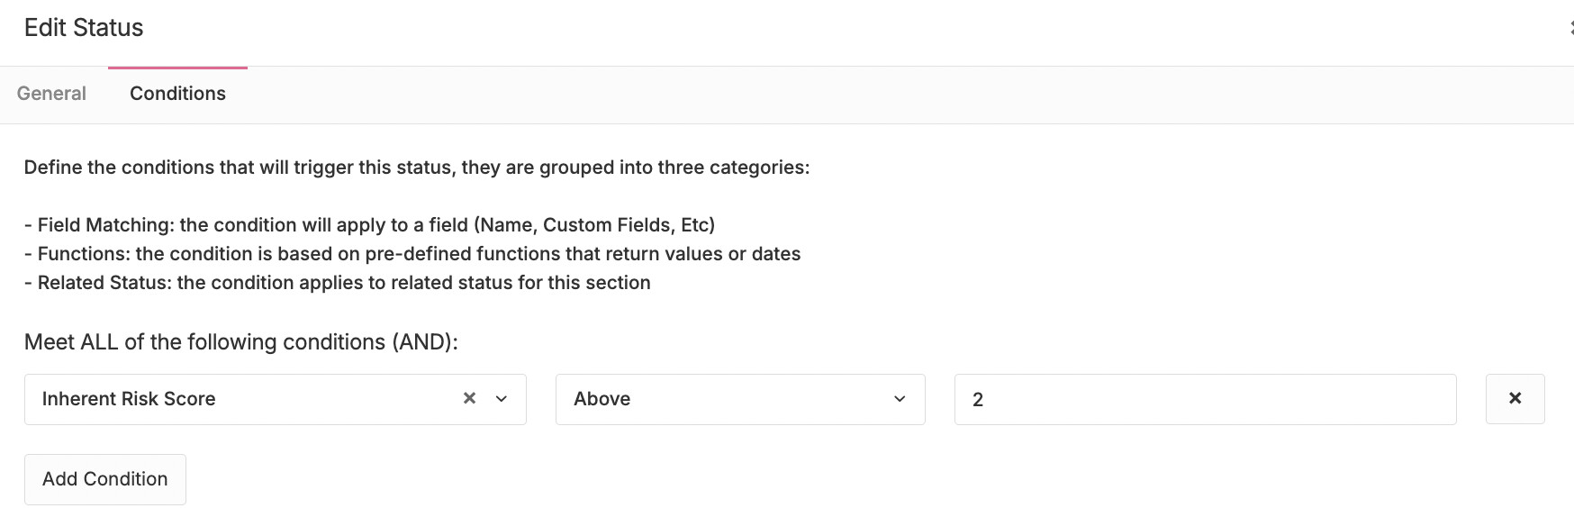This screenshot has height=508, width=1574.
Task: Add a new condition row
Action: (105, 479)
